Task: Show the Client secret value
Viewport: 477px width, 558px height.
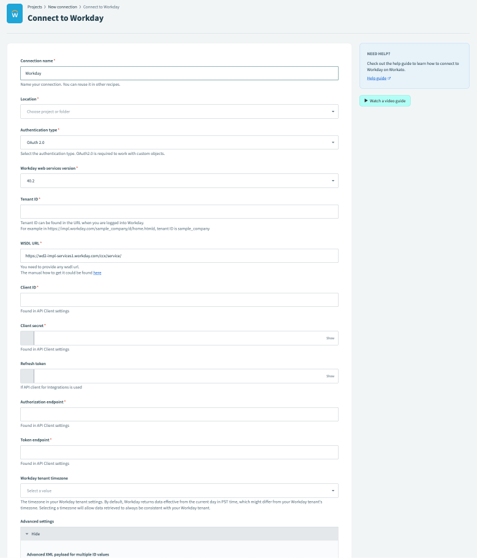Action: pos(330,337)
